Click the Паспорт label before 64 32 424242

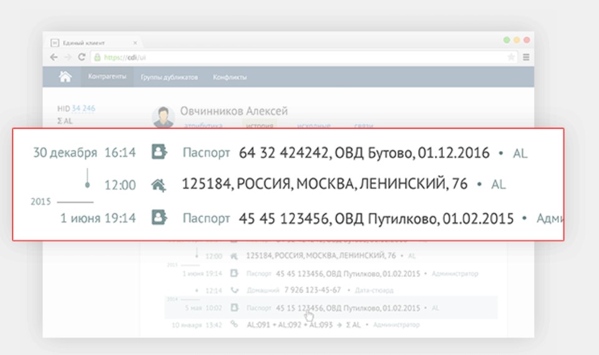tap(207, 152)
